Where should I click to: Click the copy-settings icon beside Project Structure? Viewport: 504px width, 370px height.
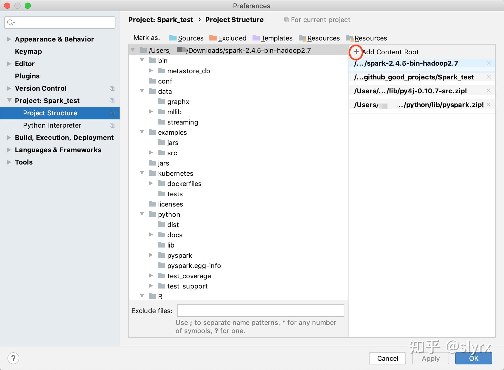click(x=112, y=113)
